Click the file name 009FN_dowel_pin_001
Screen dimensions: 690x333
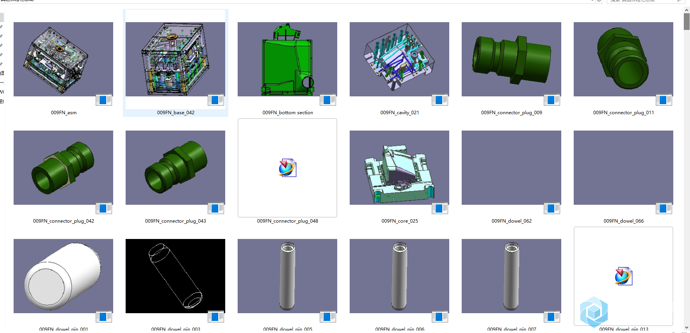point(64,329)
